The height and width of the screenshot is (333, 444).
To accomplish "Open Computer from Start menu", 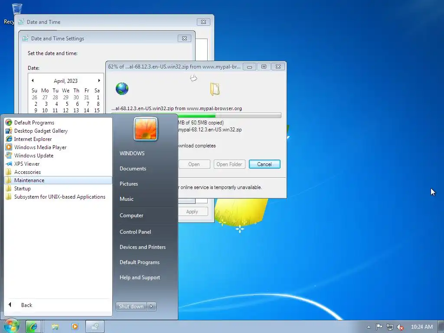I will [x=131, y=215].
